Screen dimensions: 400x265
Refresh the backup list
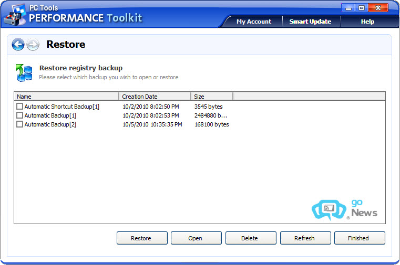tap(305, 238)
